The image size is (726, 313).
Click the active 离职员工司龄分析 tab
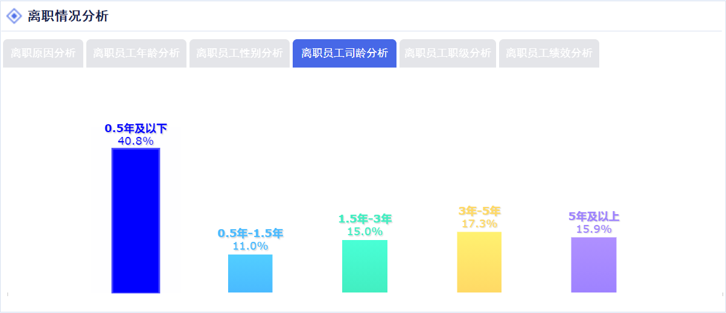345,53
